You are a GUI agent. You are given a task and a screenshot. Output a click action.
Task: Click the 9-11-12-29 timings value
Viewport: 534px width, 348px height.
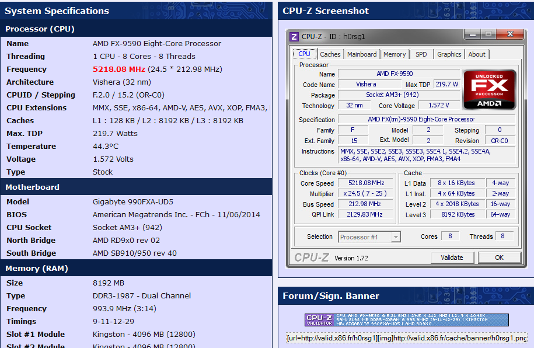113,321
